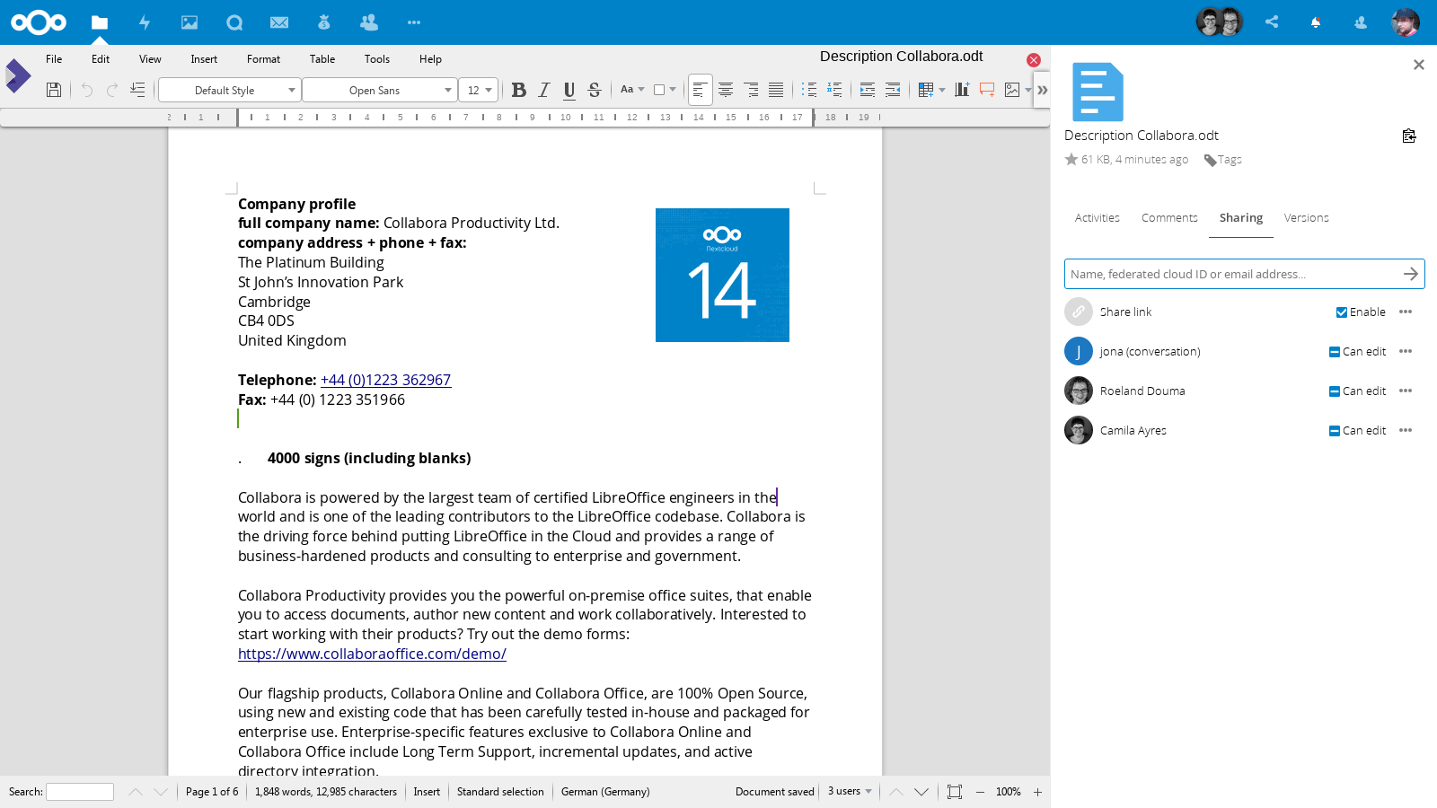The width and height of the screenshot is (1437, 808).
Task: Toggle Can edit for jona (conversation)
Action: tap(1335, 352)
